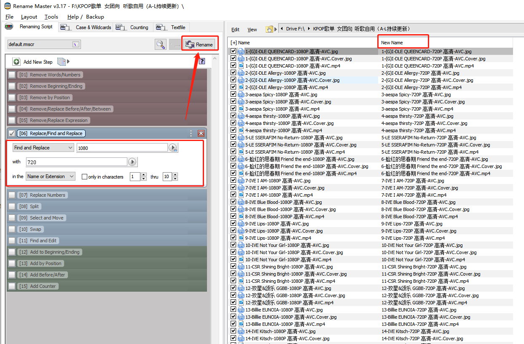This screenshot has width=524, height=344.
Task: Click the green Add New Step plus icon
Action: pyautogui.click(x=16, y=62)
